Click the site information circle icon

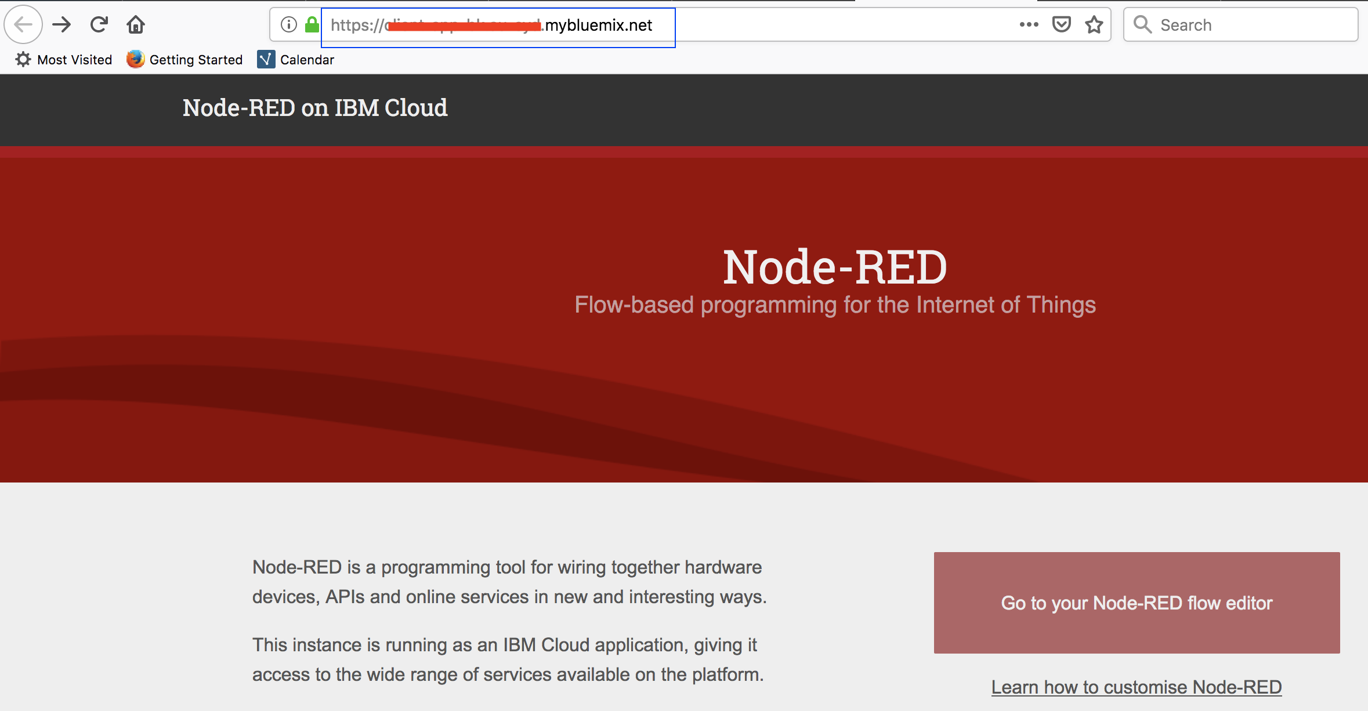288,26
